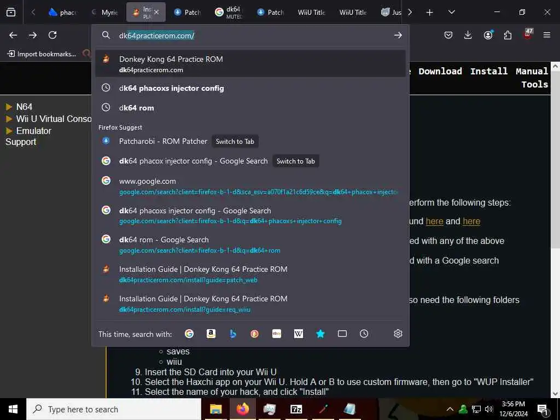Open Installation Guide patch_web suggestion
The image size is (560, 420).
coord(250,274)
